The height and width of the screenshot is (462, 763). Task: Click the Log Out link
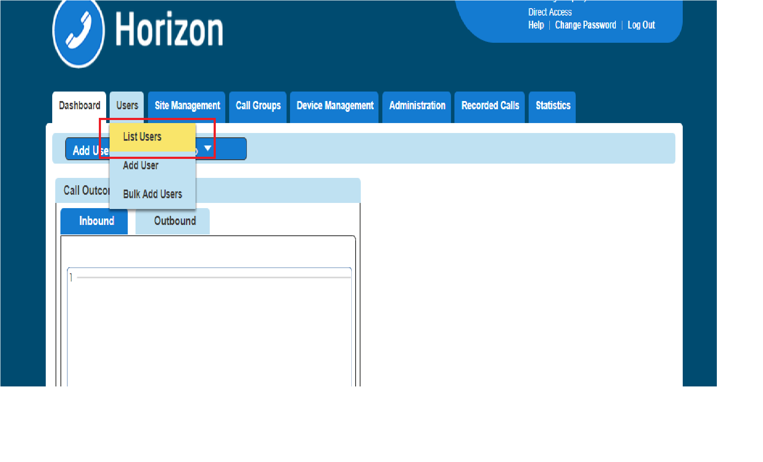(x=641, y=25)
